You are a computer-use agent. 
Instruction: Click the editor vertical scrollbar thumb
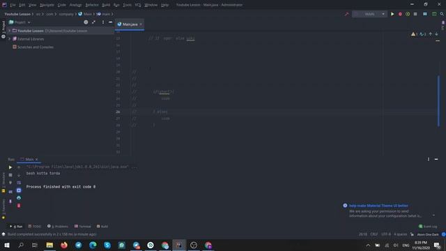(x=438, y=101)
